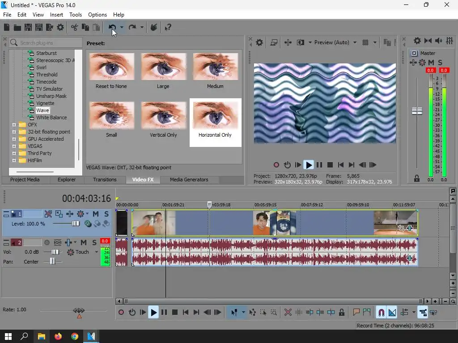Image resolution: width=458 pixels, height=343 pixels.
Task: Click event pan/crop icon on last clip
Action: pos(401,228)
